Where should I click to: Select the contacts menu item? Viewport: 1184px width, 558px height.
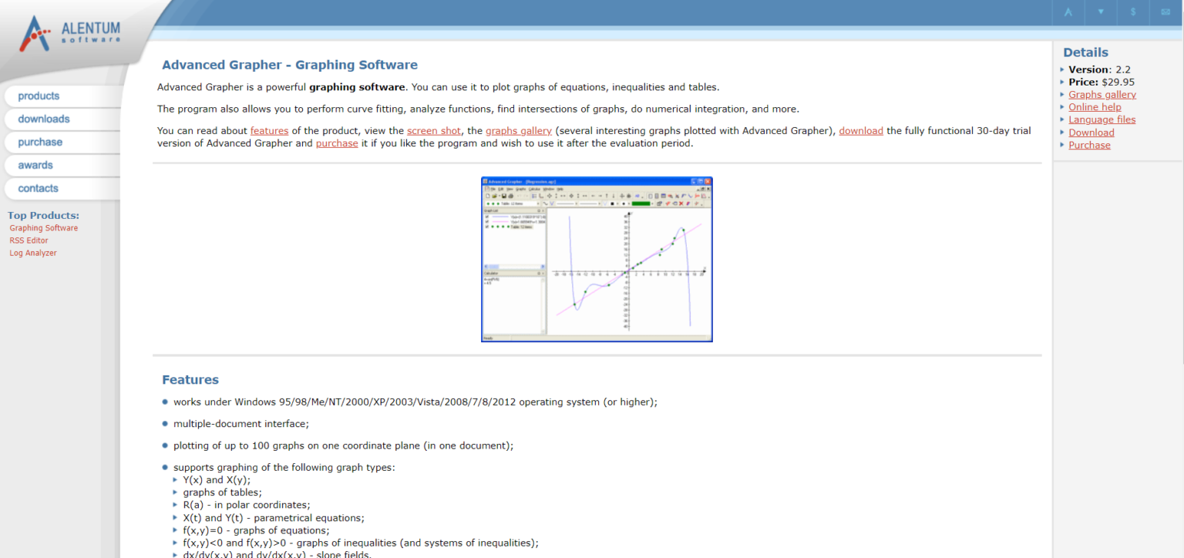pyautogui.click(x=62, y=189)
